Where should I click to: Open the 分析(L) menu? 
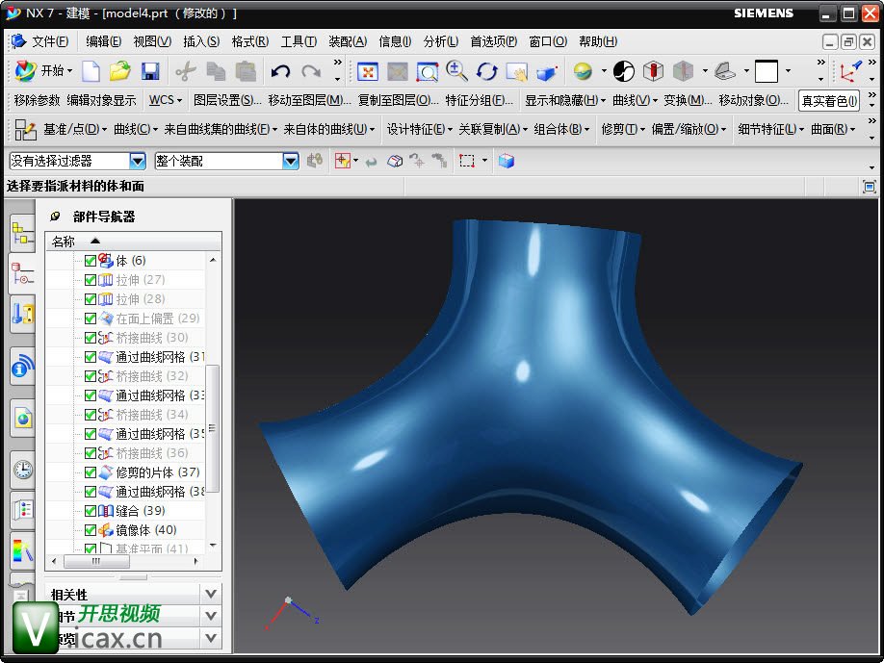pos(441,41)
